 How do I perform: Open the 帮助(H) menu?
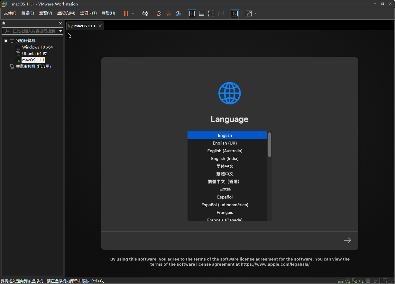pyautogui.click(x=108, y=13)
